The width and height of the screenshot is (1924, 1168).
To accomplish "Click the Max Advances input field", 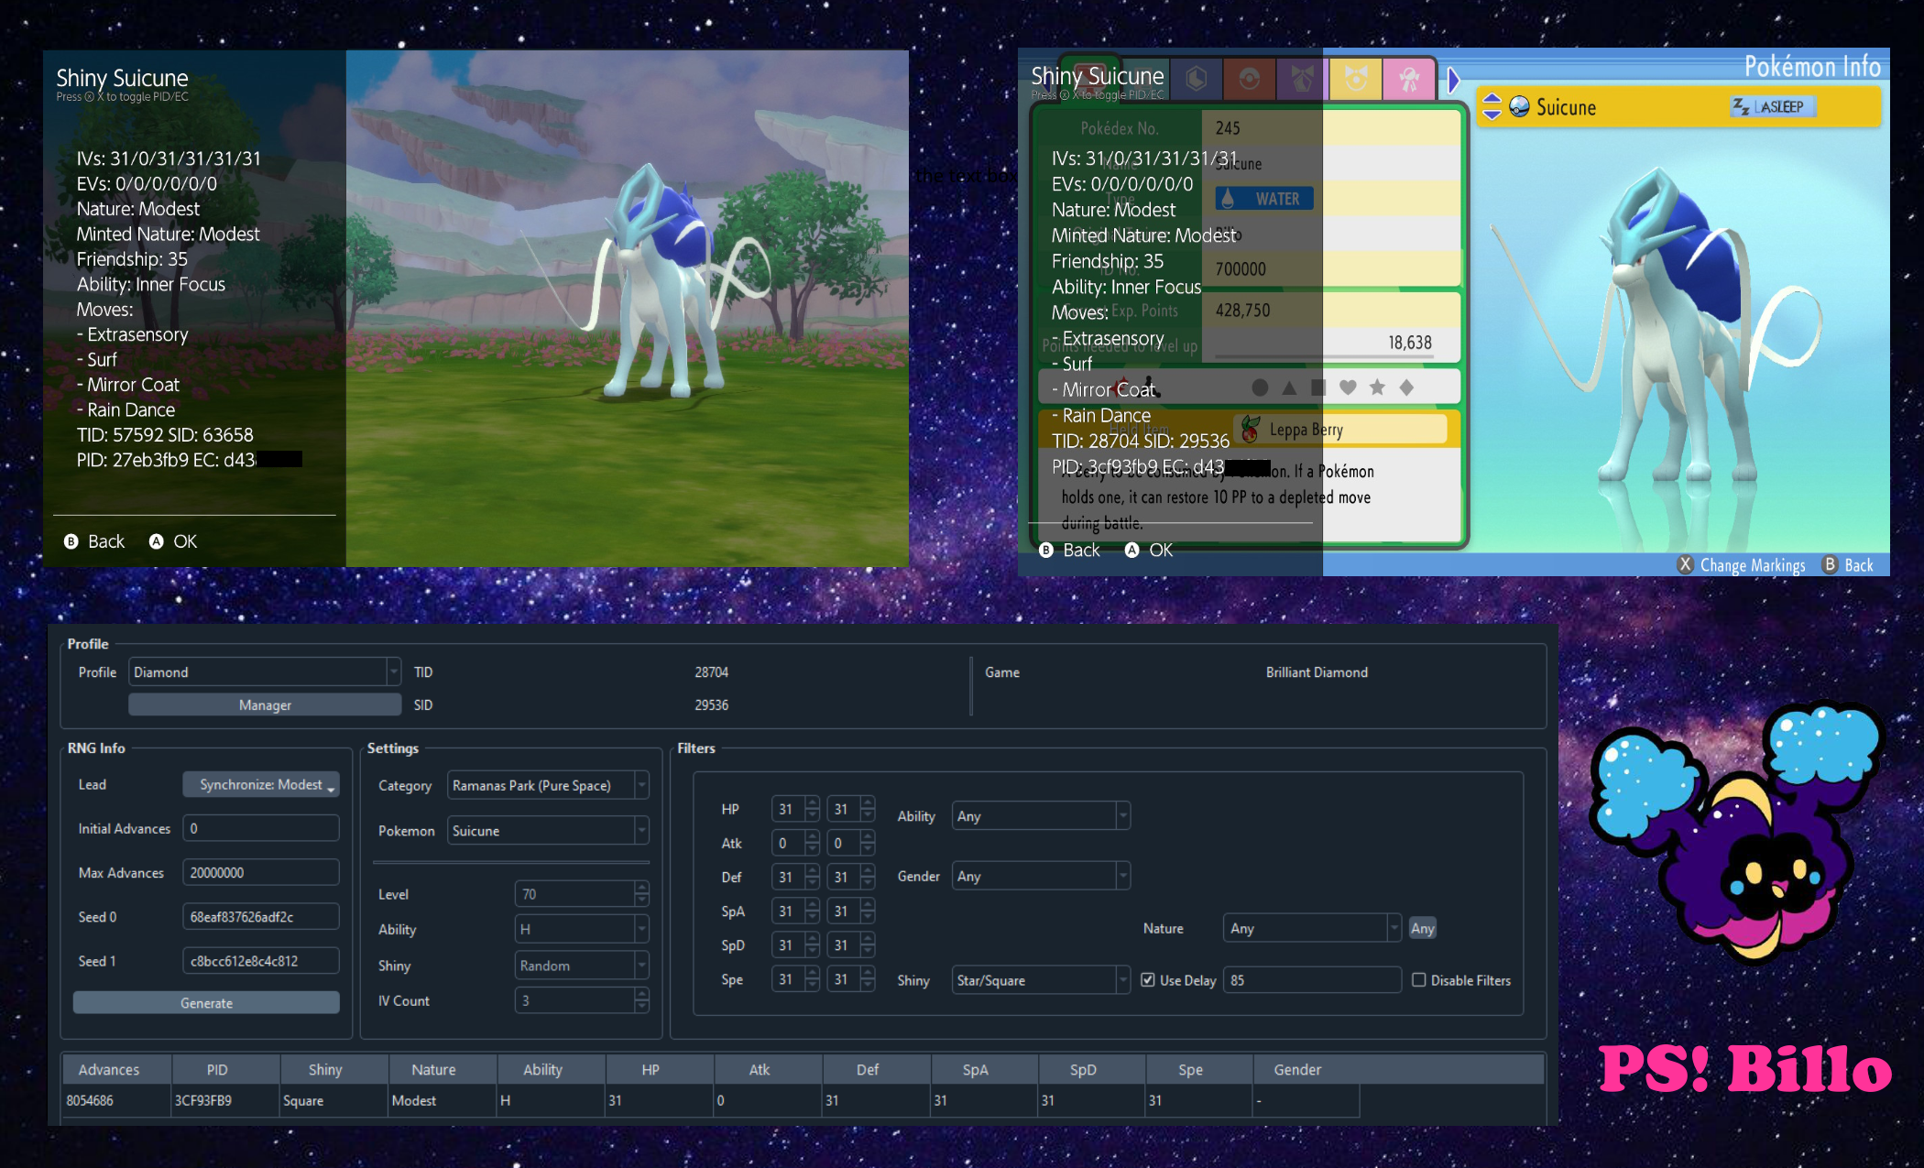I will point(260,872).
